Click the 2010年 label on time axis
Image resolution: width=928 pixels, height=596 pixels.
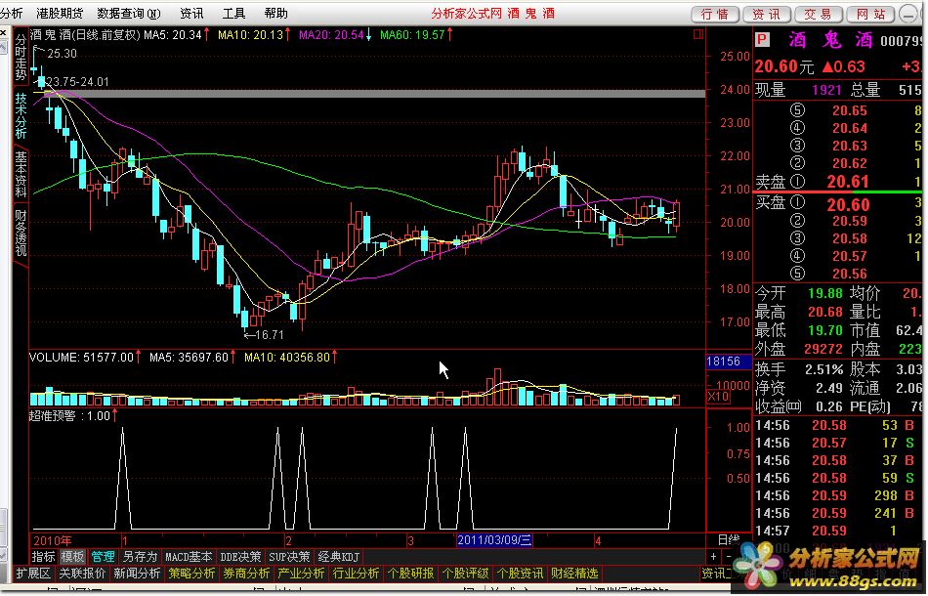click(x=53, y=540)
